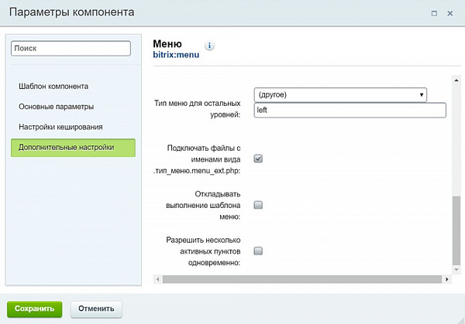The image size is (465, 324).
Task: Select Основные параметры section
Action: coord(57,107)
